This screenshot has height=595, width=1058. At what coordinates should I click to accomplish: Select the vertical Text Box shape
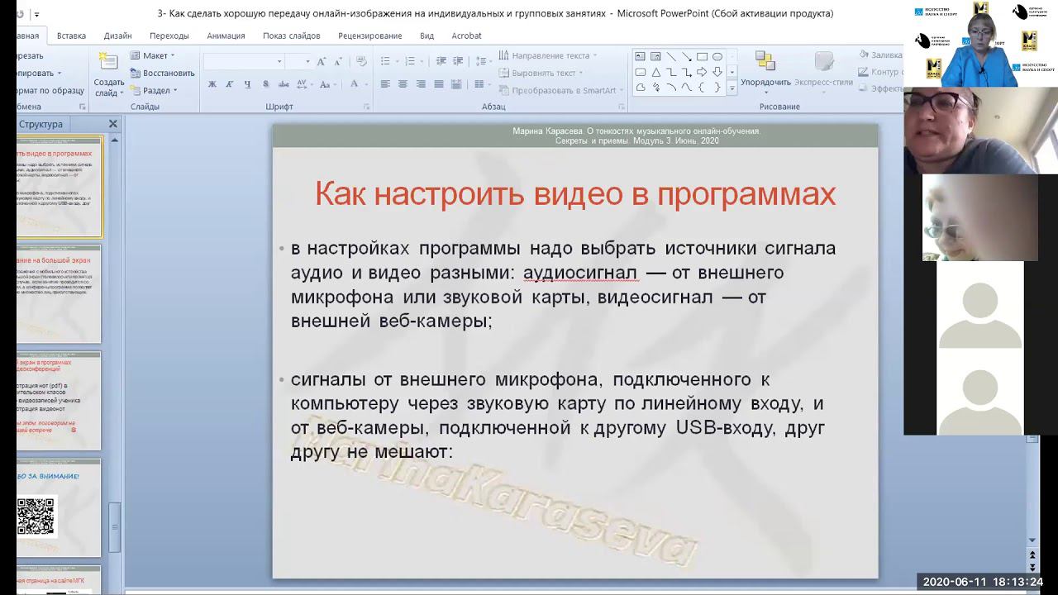point(655,56)
